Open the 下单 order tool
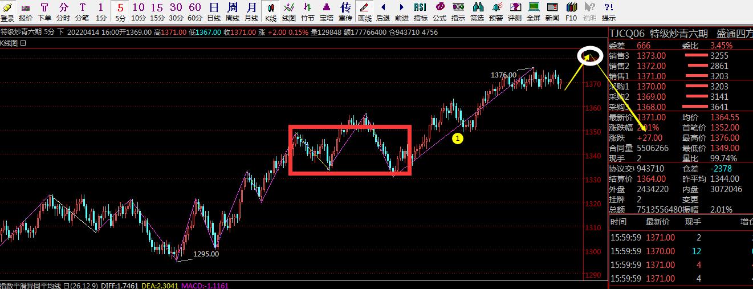 (44, 11)
